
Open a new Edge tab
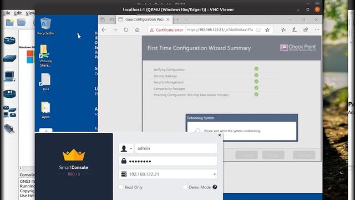177,20
